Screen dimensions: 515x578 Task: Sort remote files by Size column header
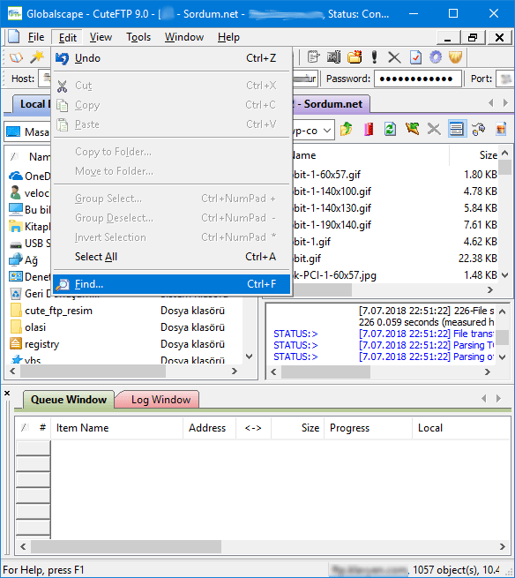click(474, 155)
